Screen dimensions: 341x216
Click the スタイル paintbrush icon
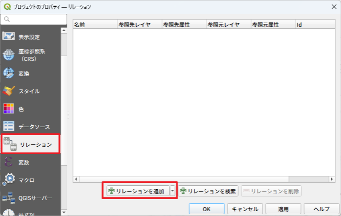pos(9,91)
